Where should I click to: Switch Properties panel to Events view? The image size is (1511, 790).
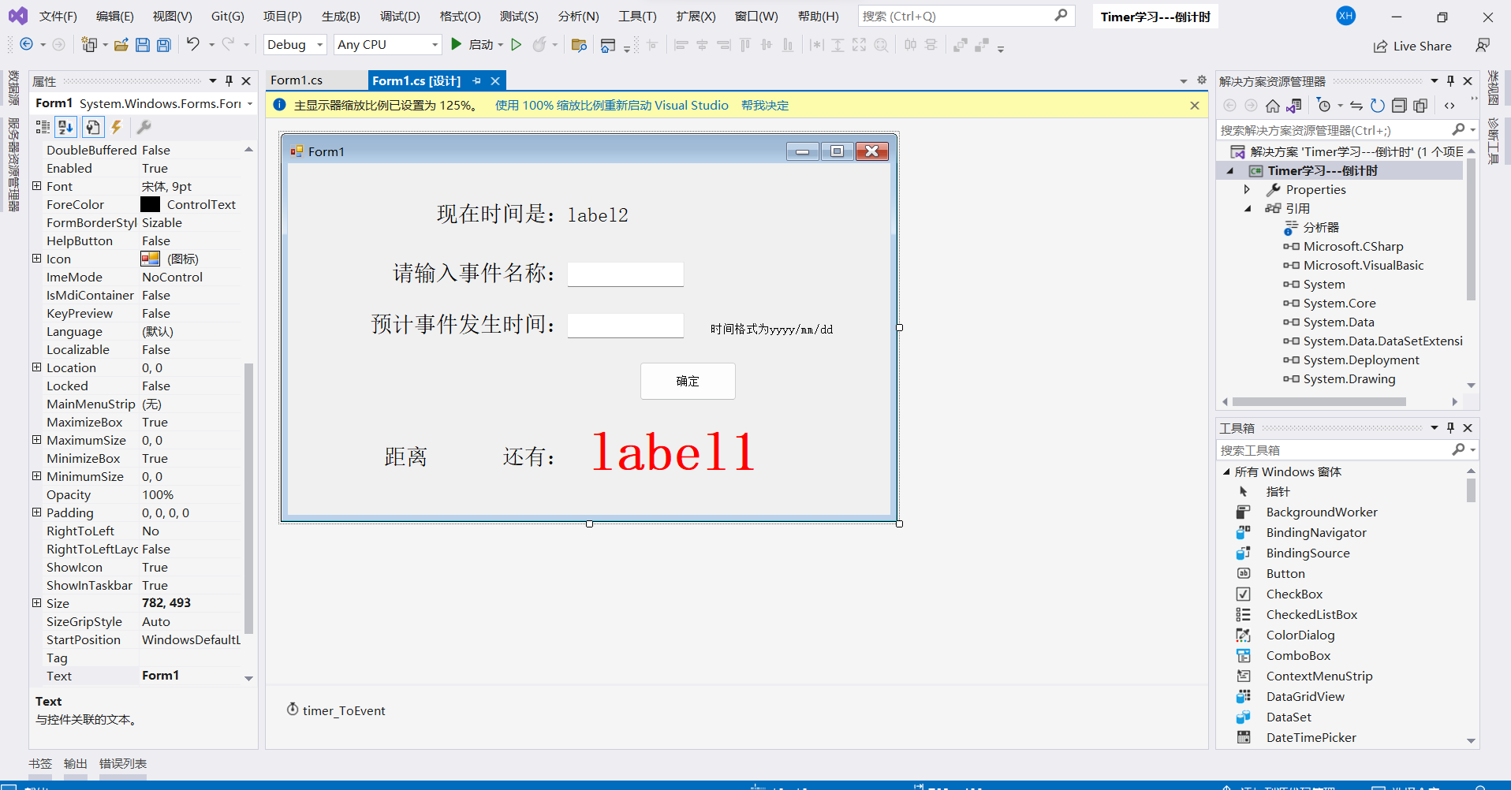[x=116, y=127]
